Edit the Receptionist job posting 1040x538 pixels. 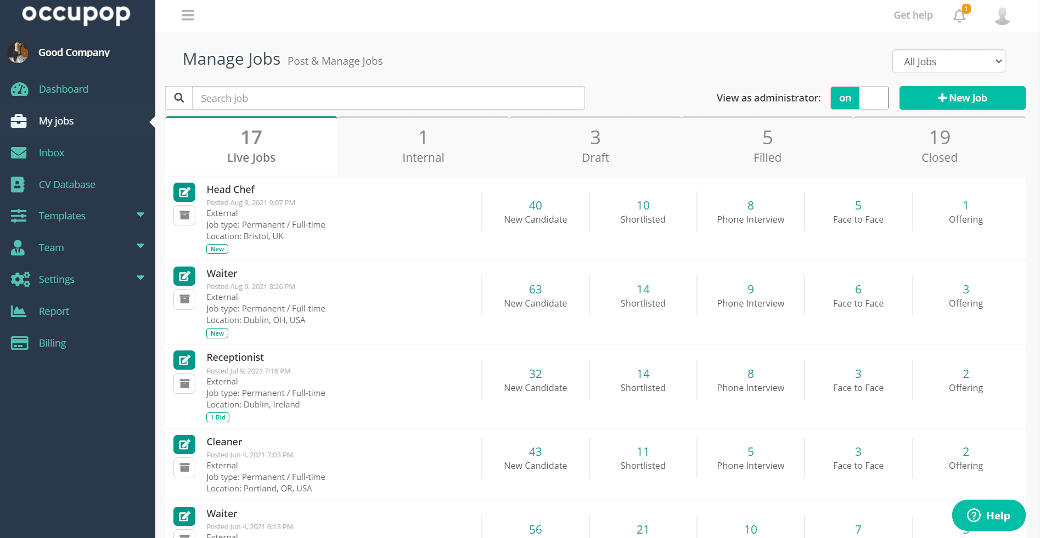pyautogui.click(x=184, y=360)
